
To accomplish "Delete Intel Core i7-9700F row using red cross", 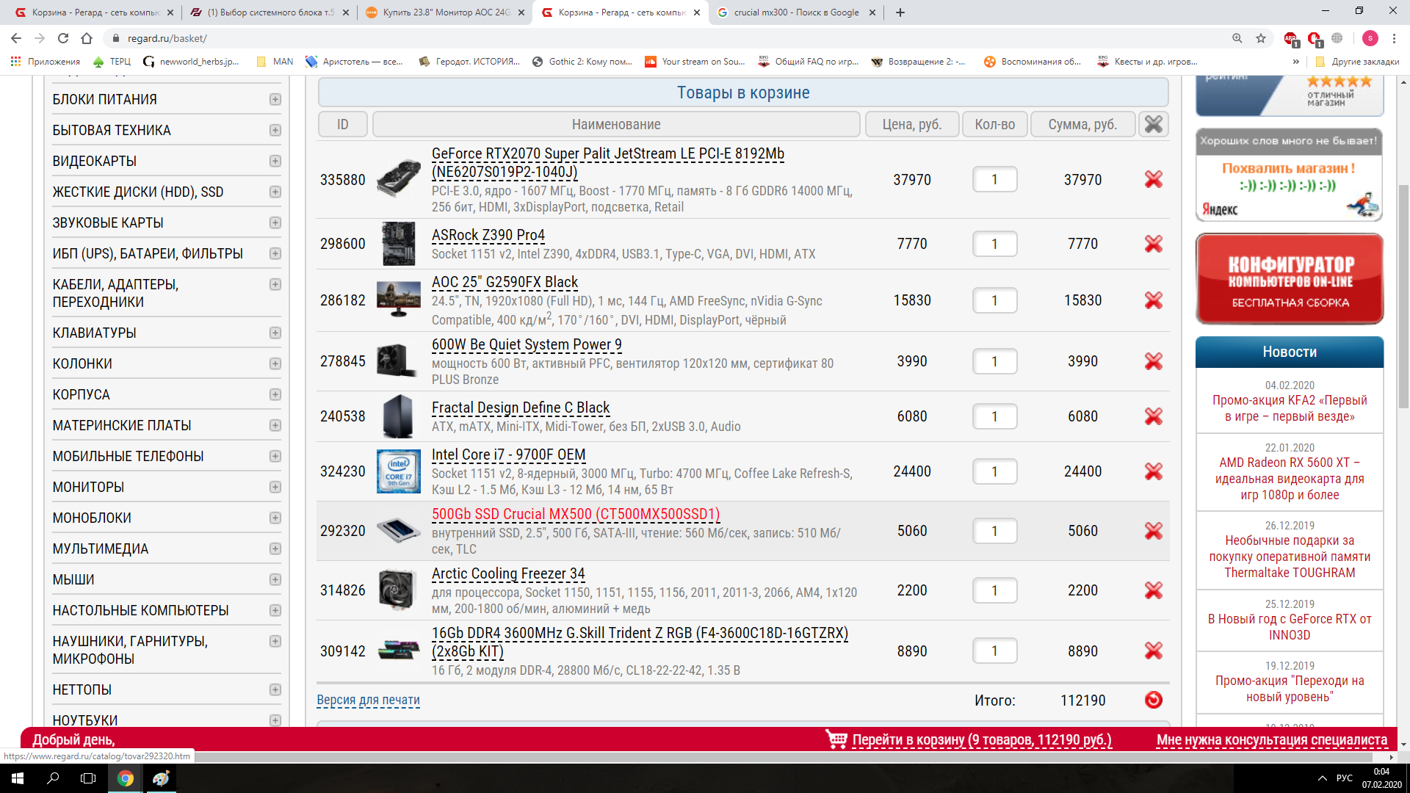I will (x=1153, y=471).
